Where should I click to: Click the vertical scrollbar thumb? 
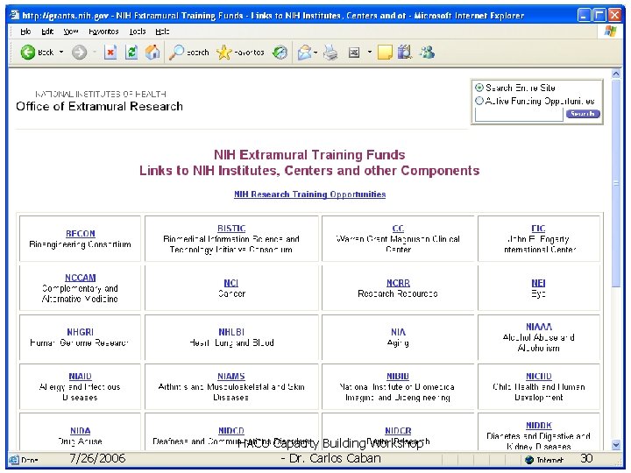pos(616,183)
